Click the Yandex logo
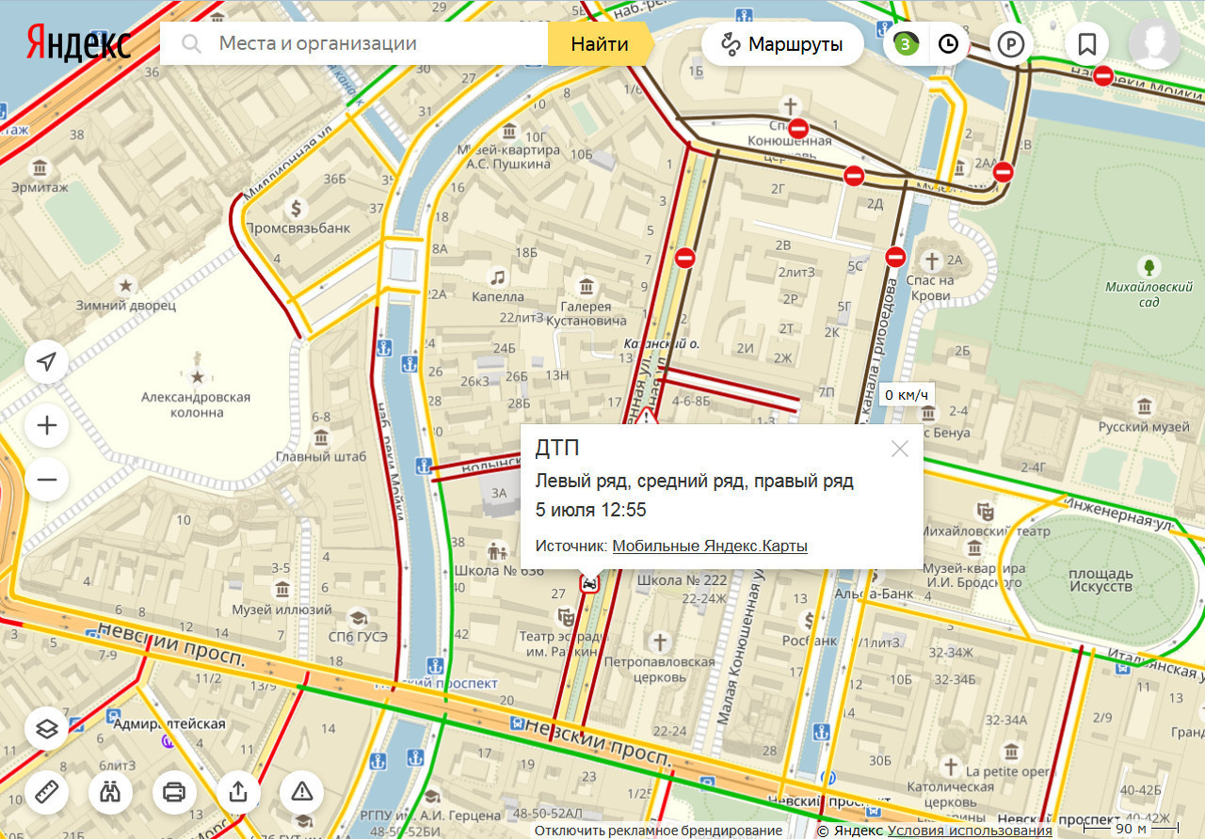 [x=78, y=43]
